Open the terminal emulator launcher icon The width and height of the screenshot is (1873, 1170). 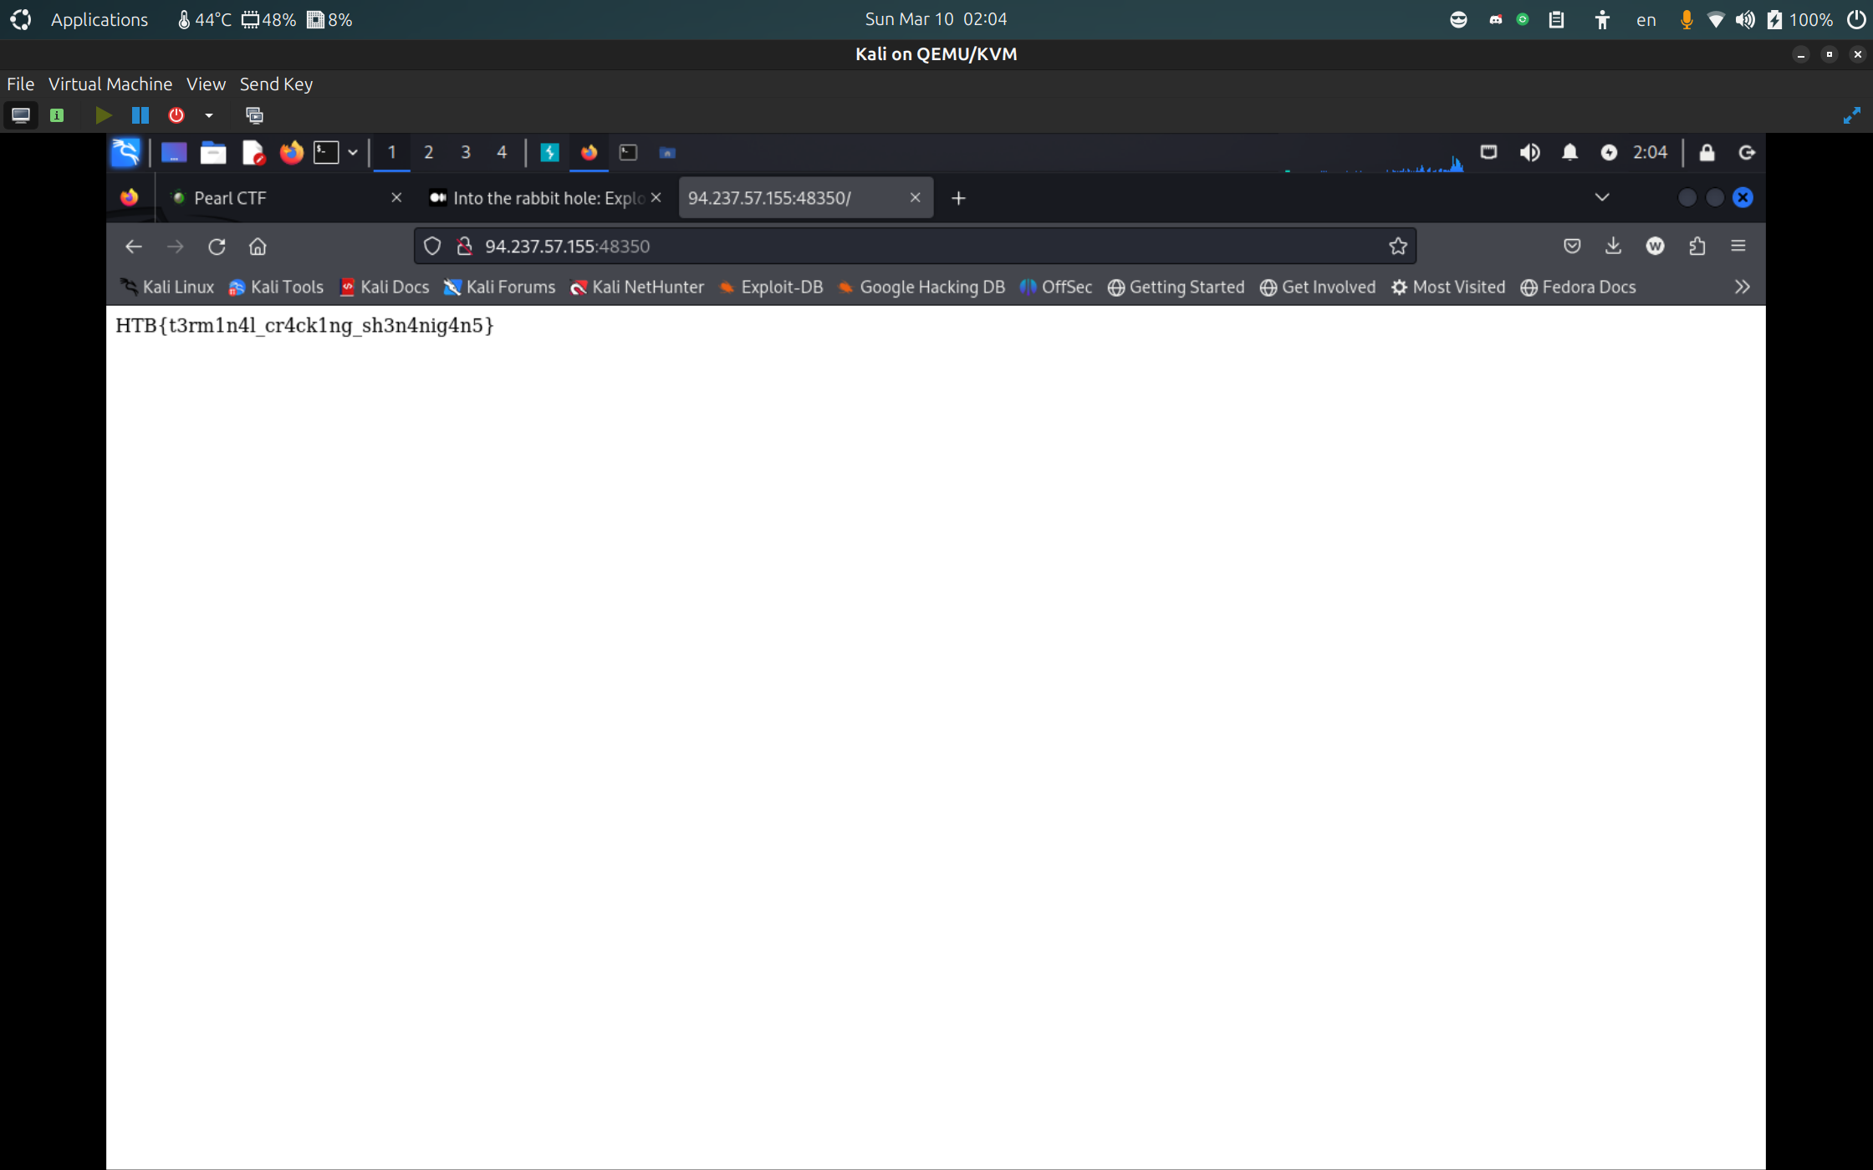click(x=326, y=152)
